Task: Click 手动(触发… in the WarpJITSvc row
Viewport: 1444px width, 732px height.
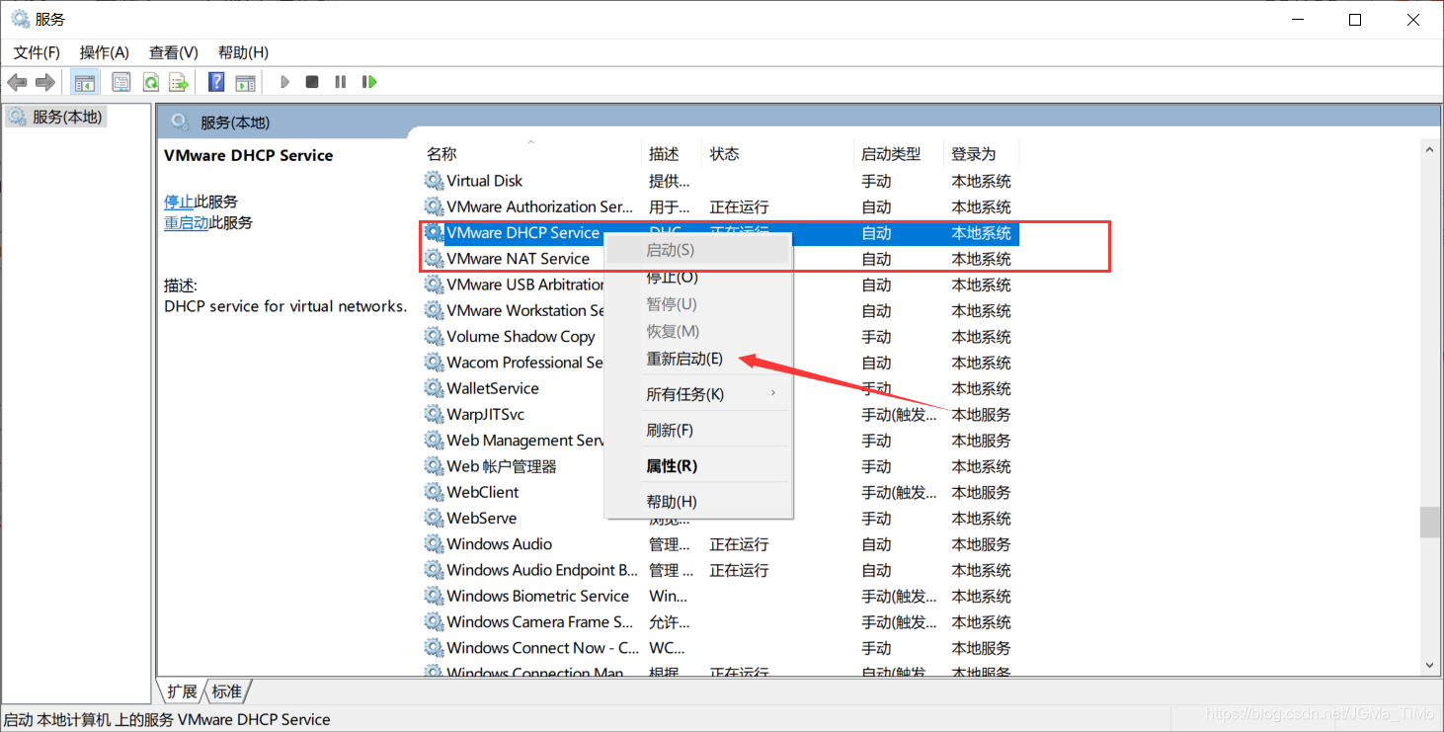Action: click(899, 415)
